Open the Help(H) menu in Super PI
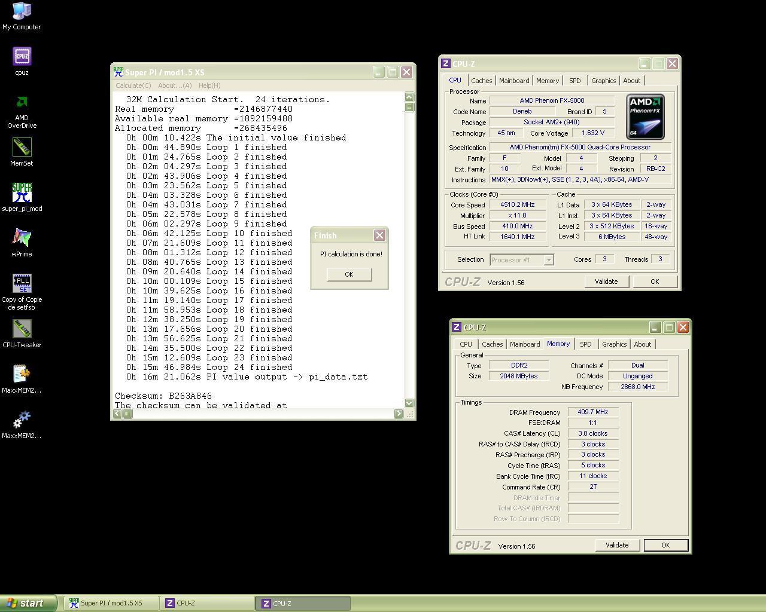 point(209,85)
